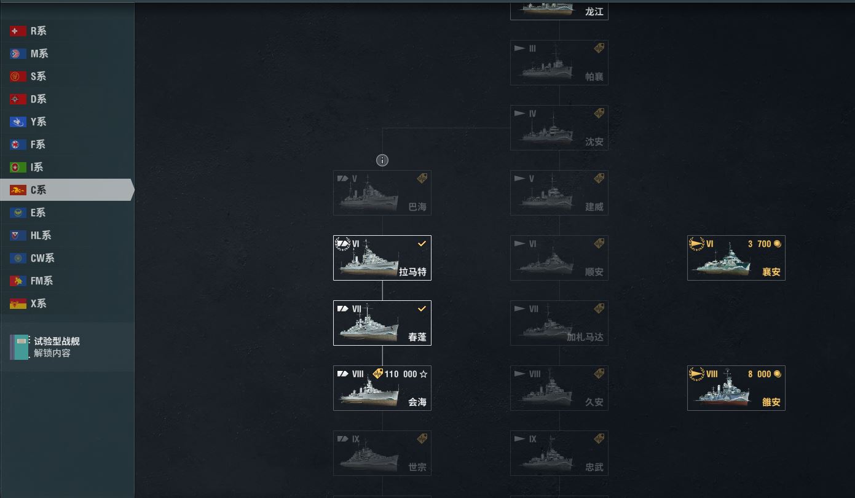Click the doubloon coin icon on 襄安
Screen dimensions: 855x498
click(778, 244)
